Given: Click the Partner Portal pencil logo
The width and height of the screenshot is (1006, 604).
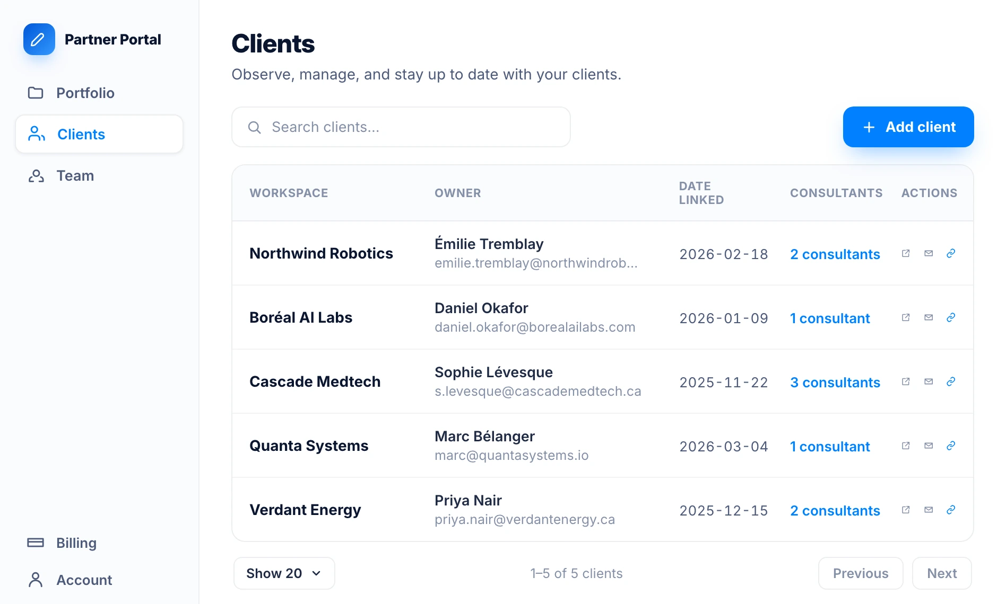Looking at the screenshot, I should click(39, 39).
